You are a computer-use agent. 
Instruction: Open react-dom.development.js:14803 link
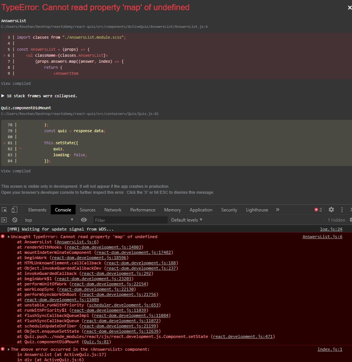tap(104, 247)
